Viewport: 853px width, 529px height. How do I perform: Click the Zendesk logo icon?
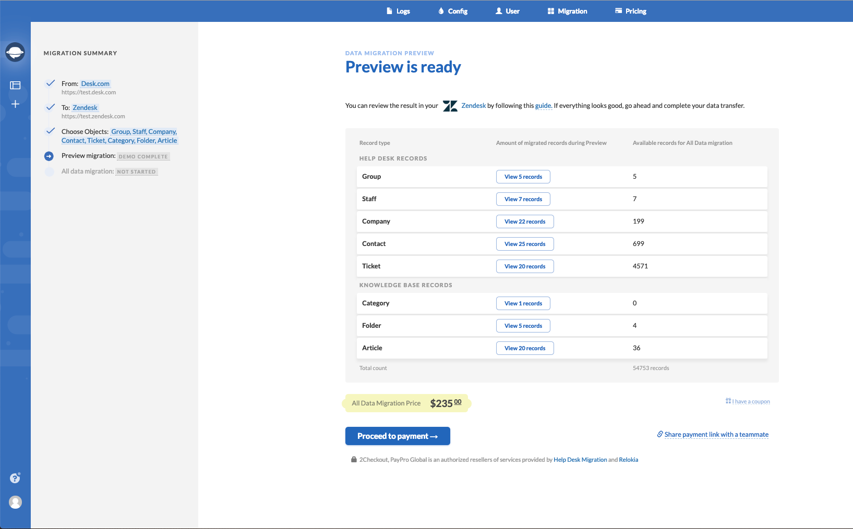pos(450,106)
